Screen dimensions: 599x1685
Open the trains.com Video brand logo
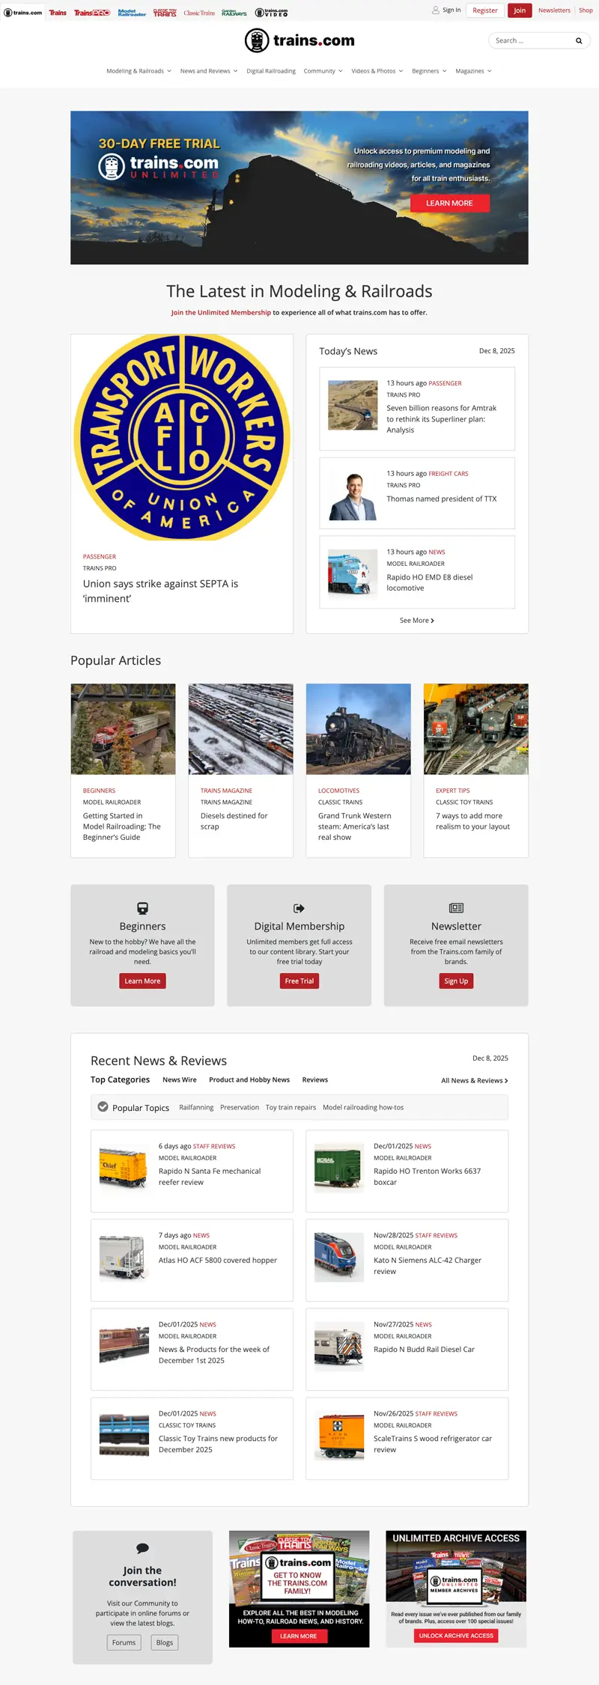pyautogui.click(x=271, y=13)
